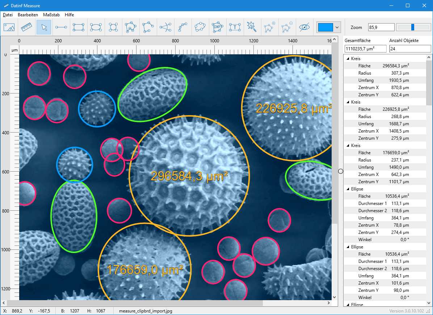Open the blue color dropdown
433x315 pixels.
pyautogui.click(x=337, y=27)
